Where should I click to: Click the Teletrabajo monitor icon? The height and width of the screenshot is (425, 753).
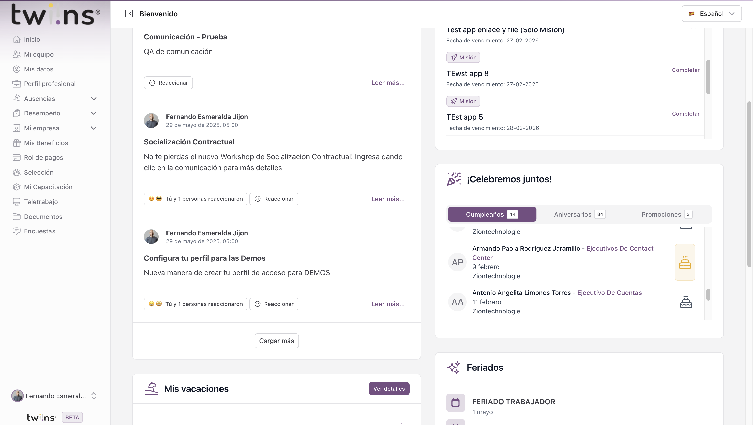point(17,202)
